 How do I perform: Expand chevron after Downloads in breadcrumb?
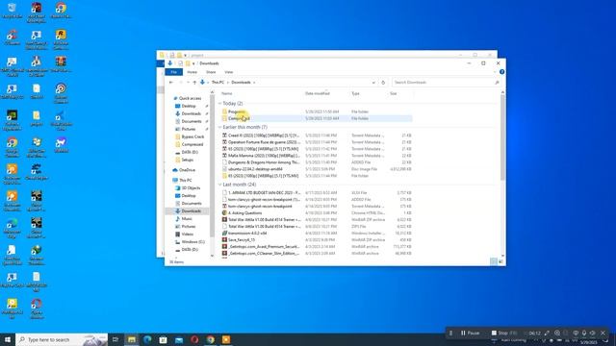254,83
